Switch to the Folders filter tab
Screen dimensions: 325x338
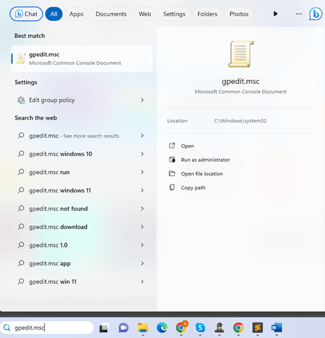(207, 14)
